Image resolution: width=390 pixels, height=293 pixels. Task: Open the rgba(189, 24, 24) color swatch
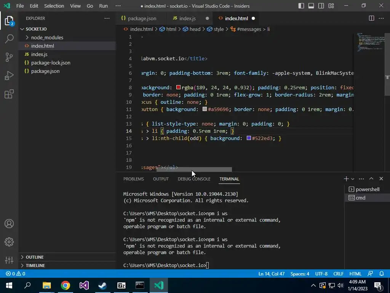pyautogui.click(x=178, y=87)
